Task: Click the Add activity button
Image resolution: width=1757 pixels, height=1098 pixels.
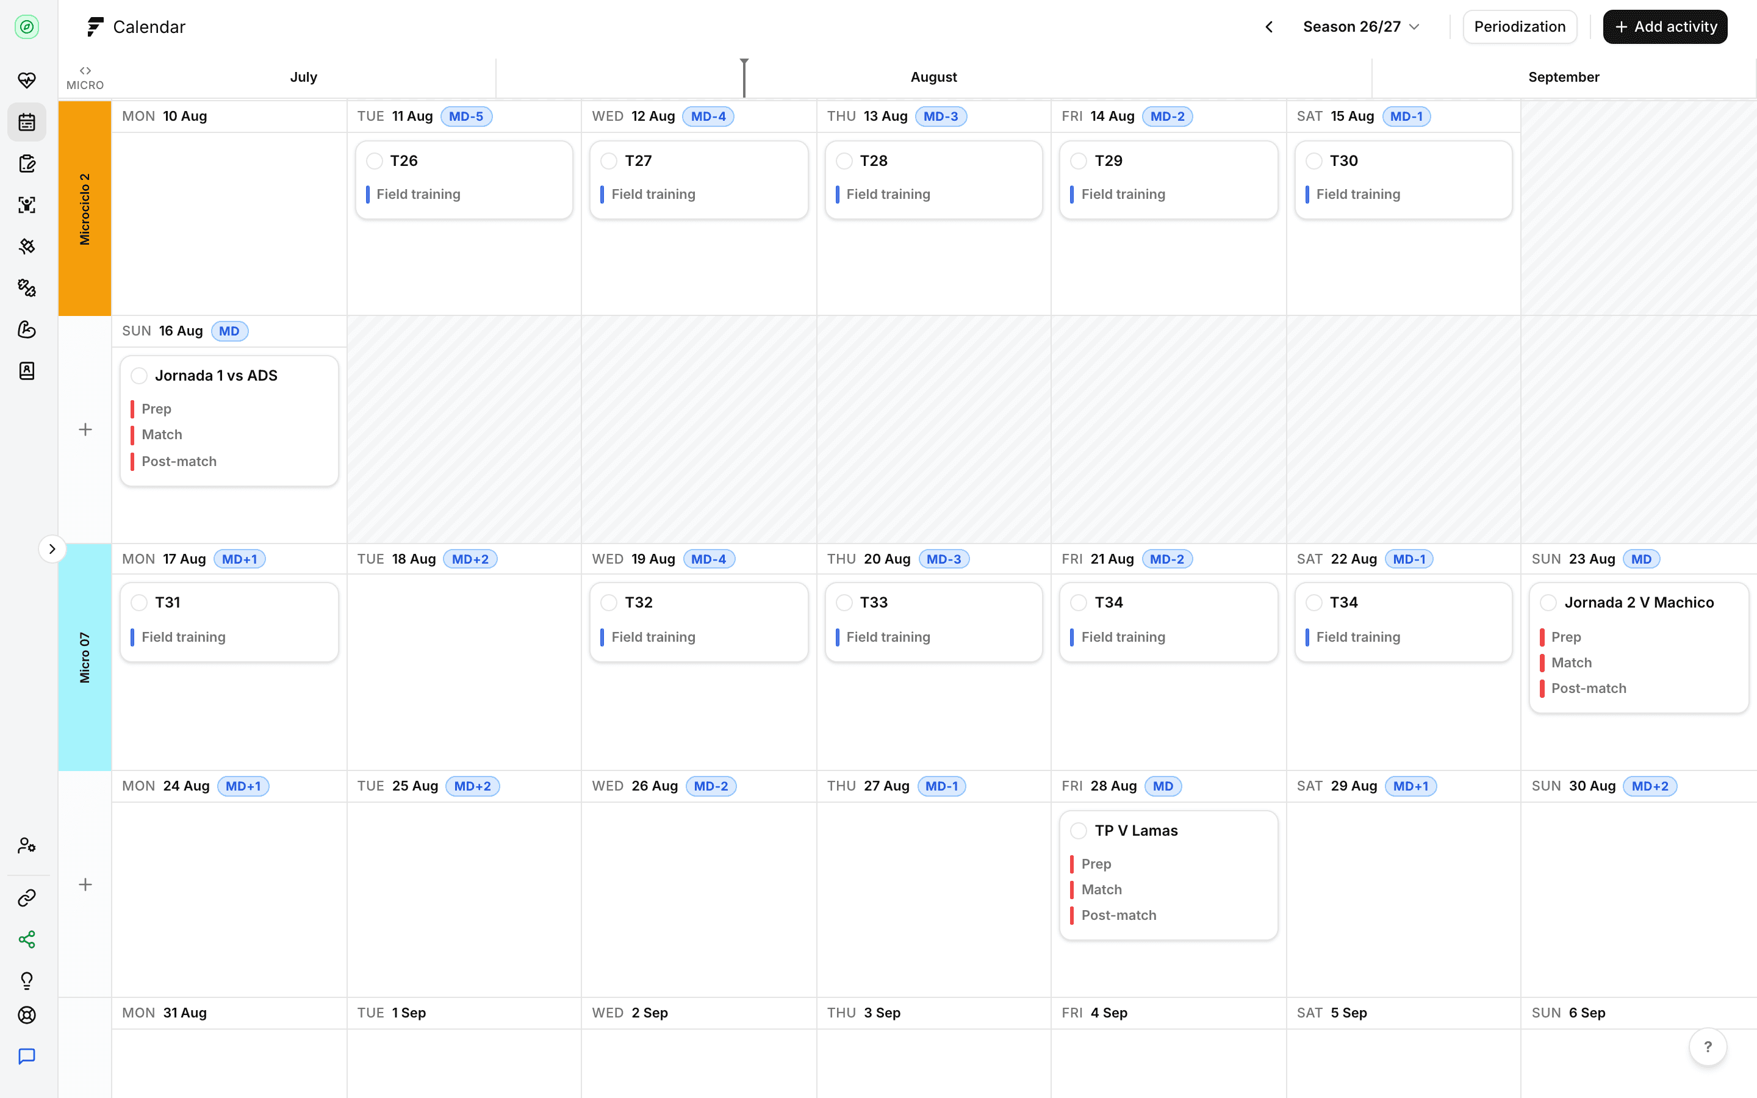Action: tap(1665, 27)
